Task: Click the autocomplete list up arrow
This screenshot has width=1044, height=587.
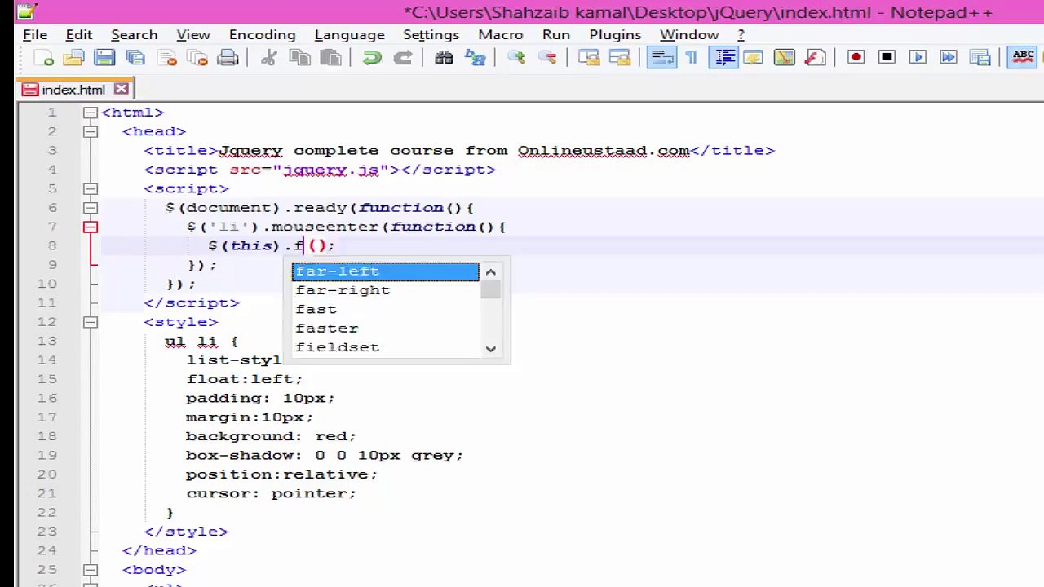Action: (x=490, y=271)
